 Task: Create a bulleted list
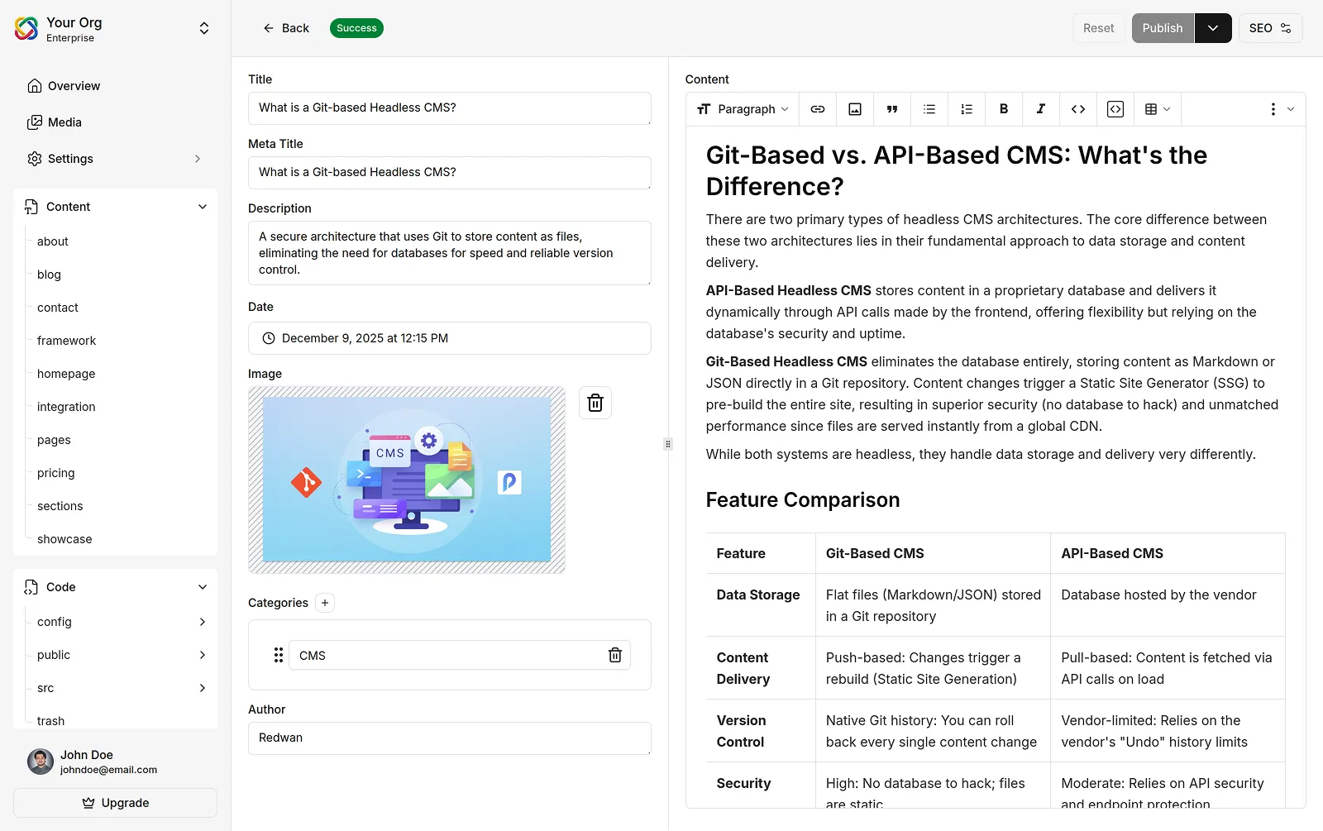coord(929,108)
